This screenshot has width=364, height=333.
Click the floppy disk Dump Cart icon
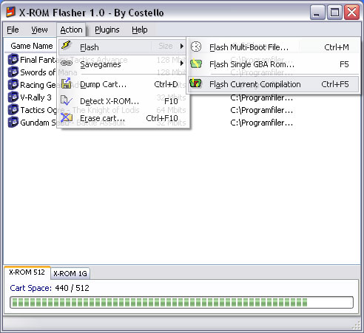[66, 83]
